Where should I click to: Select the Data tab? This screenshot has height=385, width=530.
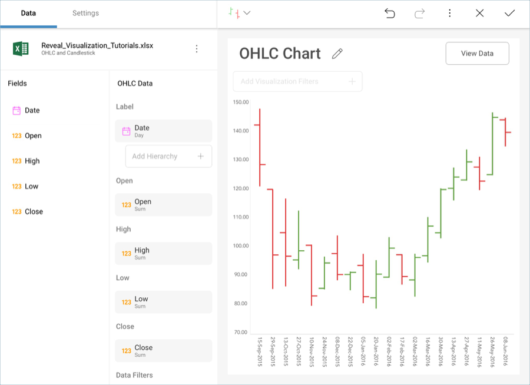coord(28,13)
